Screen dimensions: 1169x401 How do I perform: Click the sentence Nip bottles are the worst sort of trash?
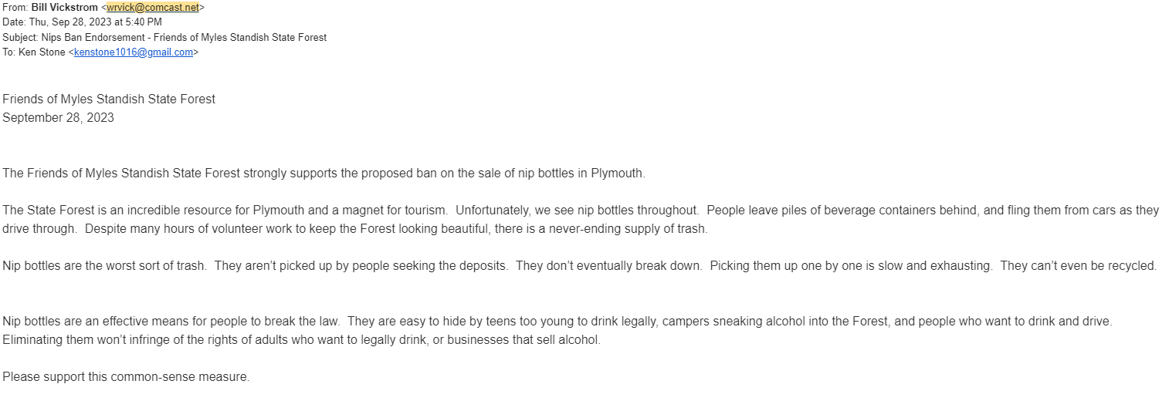(x=104, y=265)
